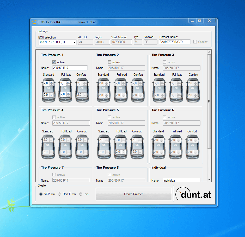Toggle the Tire Pressure 7 active checkbox
Image resolution: width=245 pixels, height=237 pixels.
tap(54, 175)
